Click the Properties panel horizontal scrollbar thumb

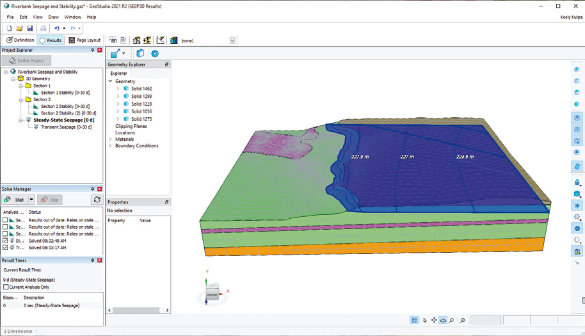pyautogui.click(x=136, y=310)
